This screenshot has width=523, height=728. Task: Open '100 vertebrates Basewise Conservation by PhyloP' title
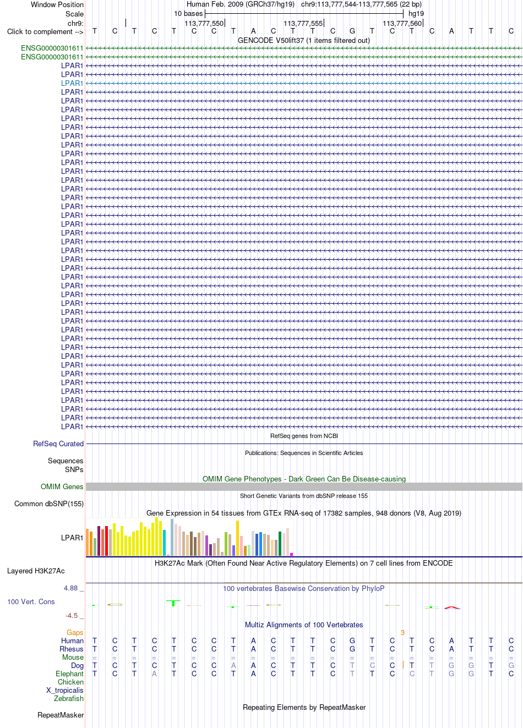304,588
